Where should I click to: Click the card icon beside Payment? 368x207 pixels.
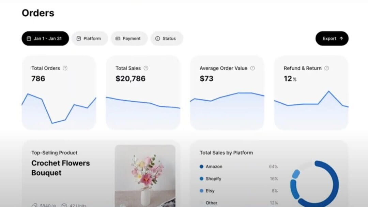(118, 38)
